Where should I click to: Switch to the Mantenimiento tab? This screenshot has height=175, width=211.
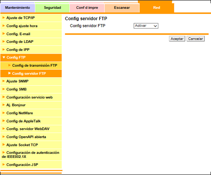point(18,8)
